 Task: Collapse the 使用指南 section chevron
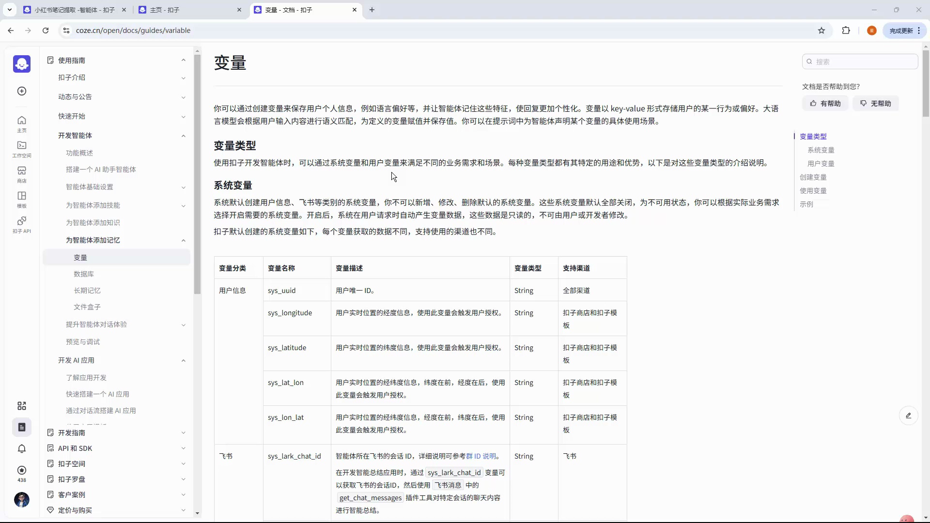183,60
